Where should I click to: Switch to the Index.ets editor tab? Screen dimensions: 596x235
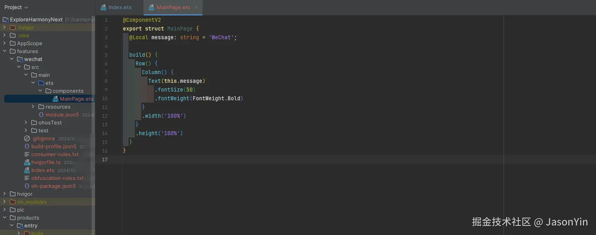click(116, 8)
